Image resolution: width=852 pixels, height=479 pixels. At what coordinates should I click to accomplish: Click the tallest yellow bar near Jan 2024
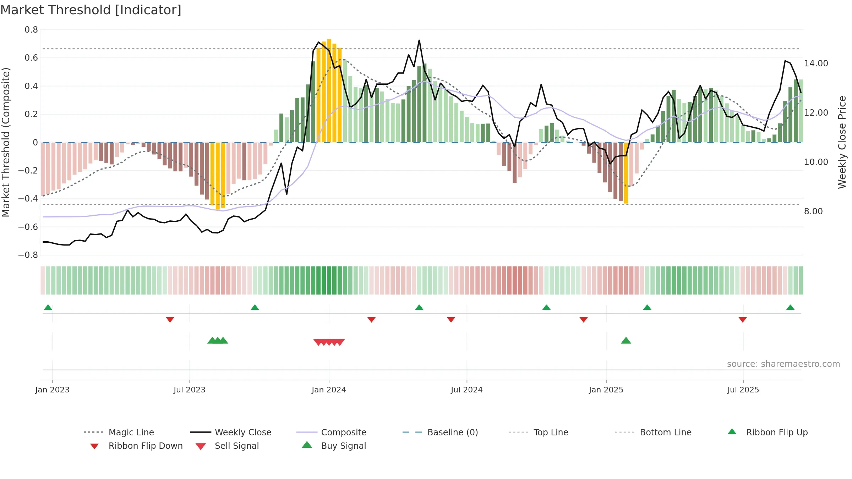(329, 90)
